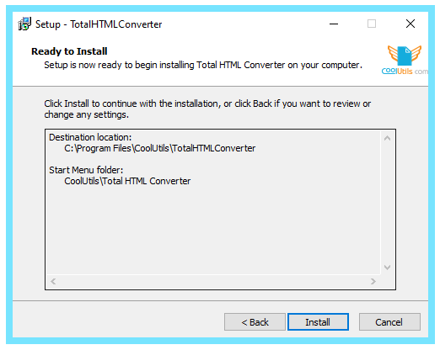Go to previous step with Back button
440x350 pixels.
[255, 322]
